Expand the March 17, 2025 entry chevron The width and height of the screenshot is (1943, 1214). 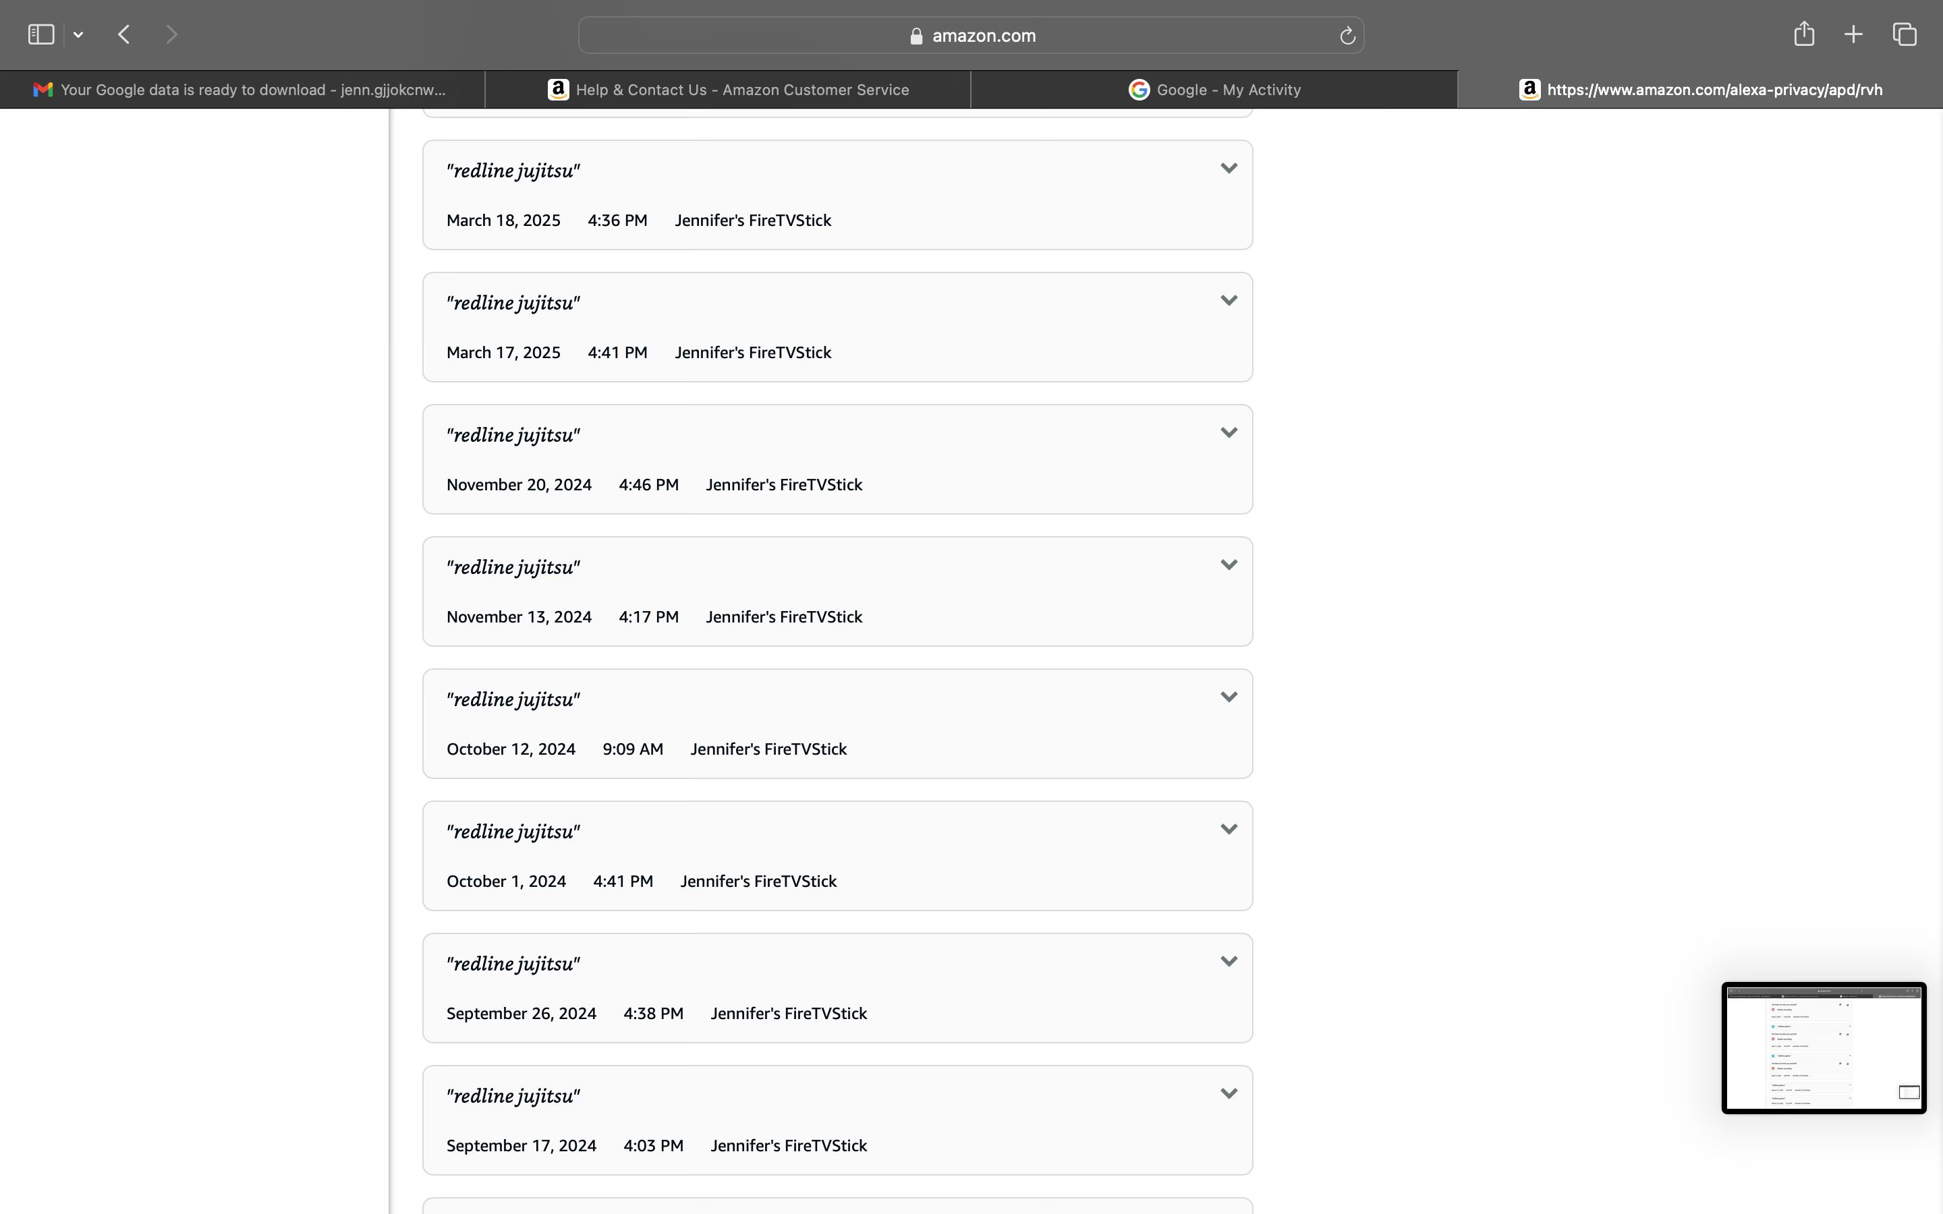(x=1228, y=301)
